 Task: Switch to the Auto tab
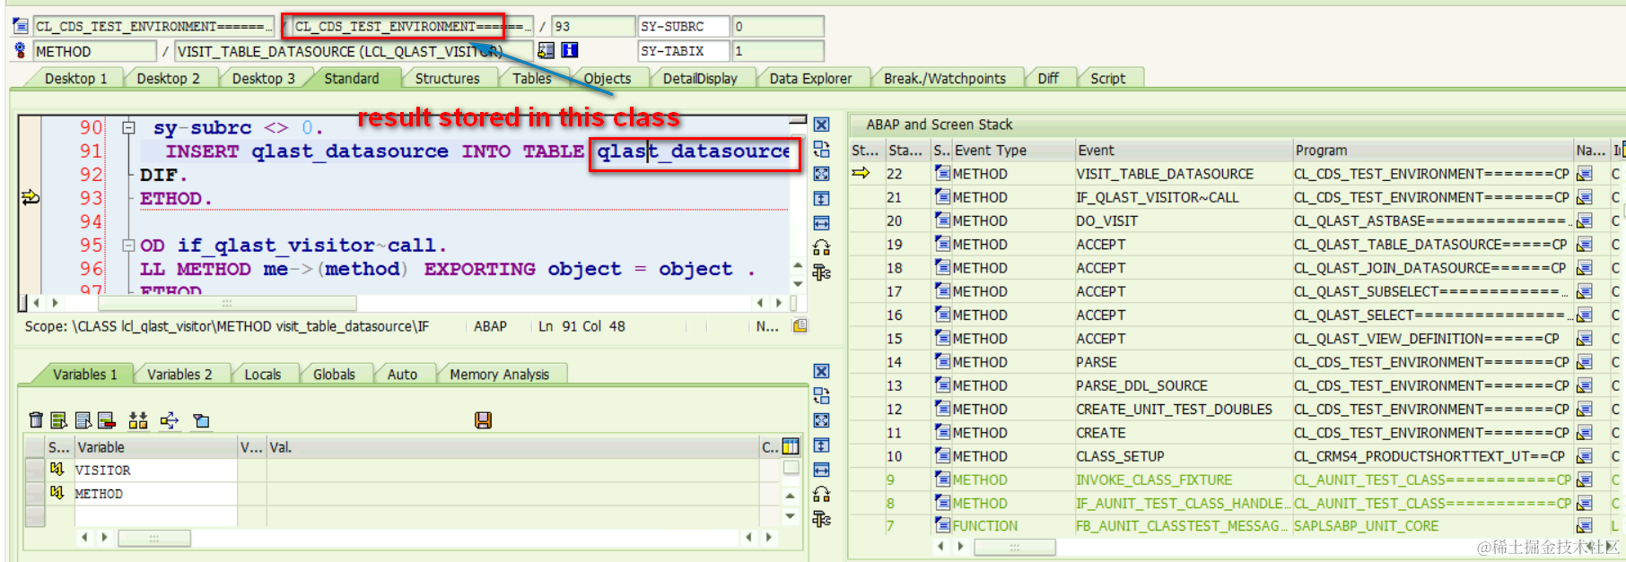[x=402, y=374]
